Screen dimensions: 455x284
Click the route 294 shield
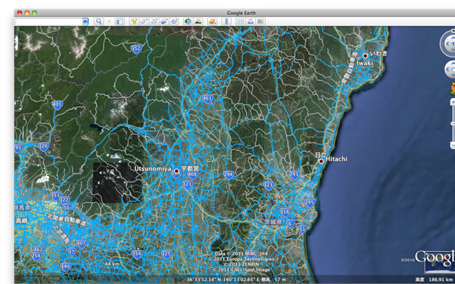[x=229, y=175]
